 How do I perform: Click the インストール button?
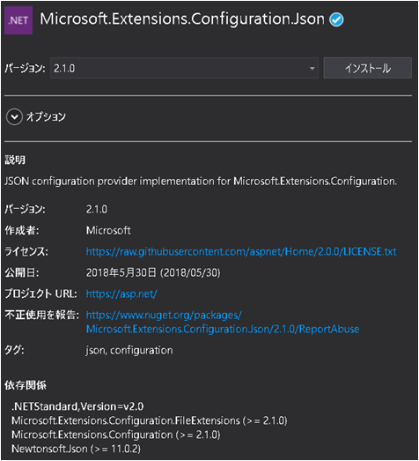(367, 68)
